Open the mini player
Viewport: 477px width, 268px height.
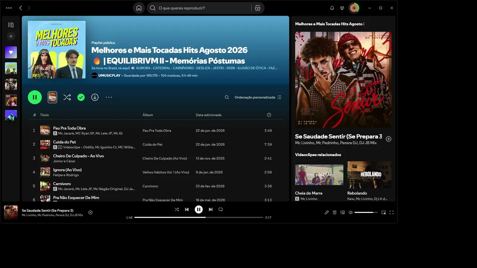pos(383,213)
